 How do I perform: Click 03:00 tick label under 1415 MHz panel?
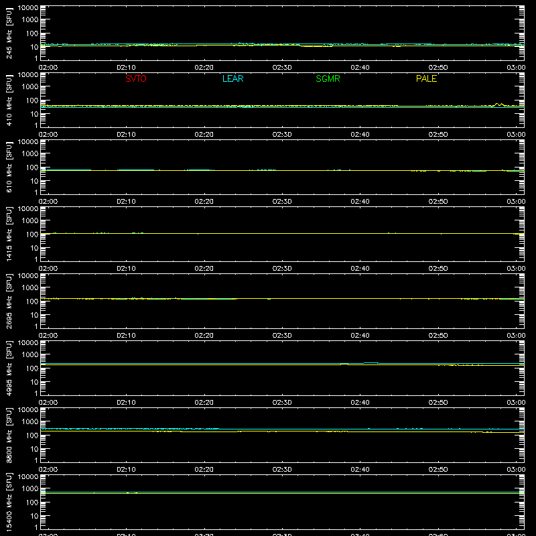(x=516, y=269)
